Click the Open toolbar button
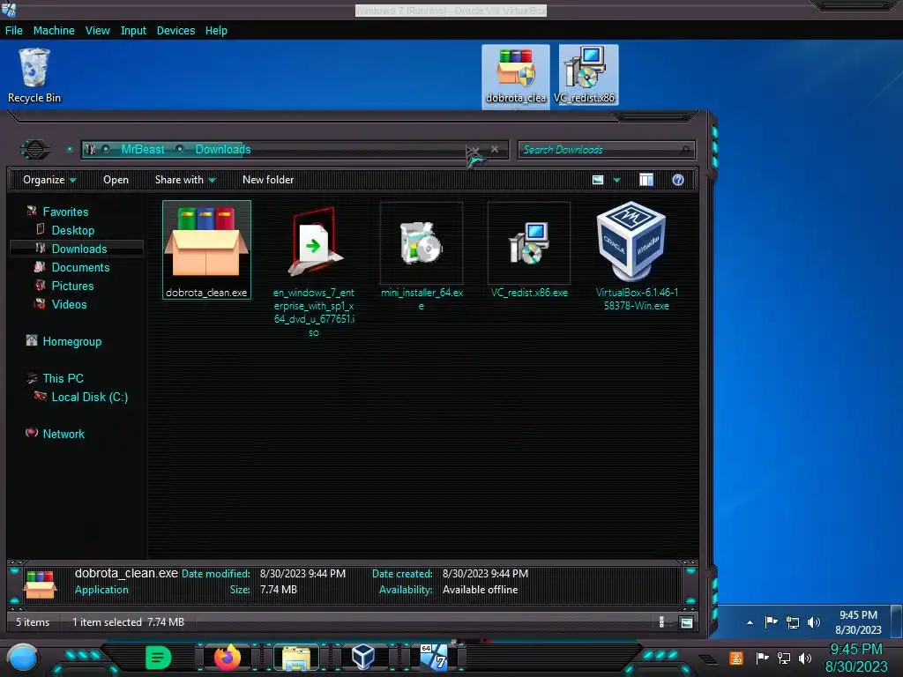903x677 pixels. click(116, 180)
